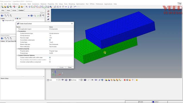Image resolution: width=183 pixels, height=103 pixels.
Task: Click the blue plate2 color swatch in status bar
Action: tap(153, 102)
